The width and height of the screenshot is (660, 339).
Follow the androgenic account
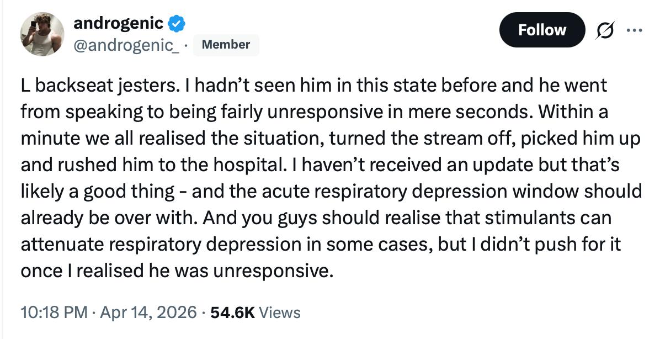542,30
